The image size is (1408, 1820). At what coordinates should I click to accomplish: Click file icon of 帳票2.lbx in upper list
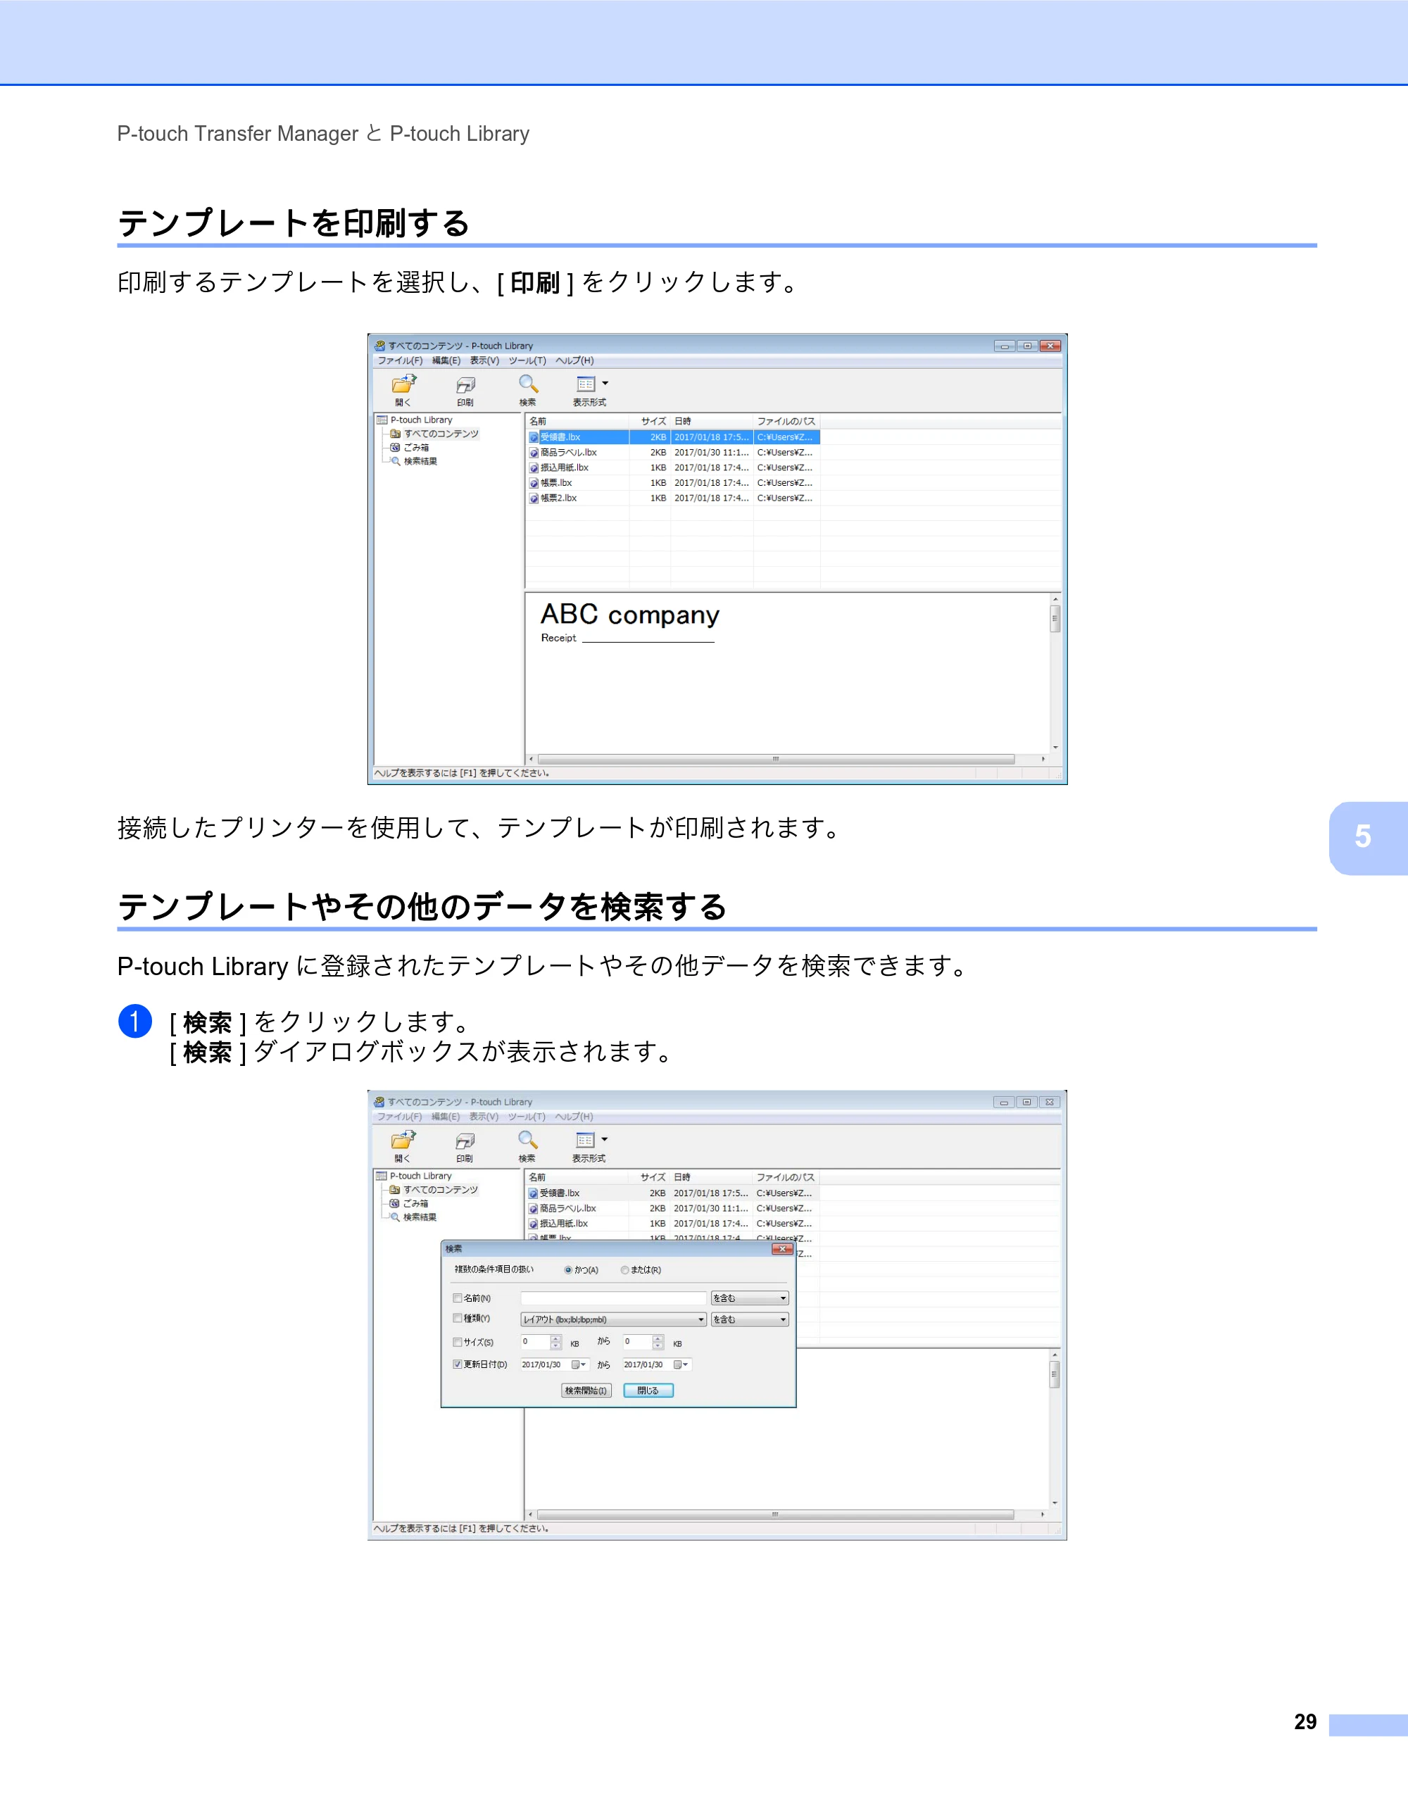(x=534, y=498)
